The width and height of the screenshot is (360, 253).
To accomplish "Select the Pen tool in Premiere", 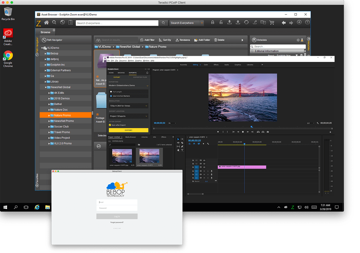I will 182,146.
